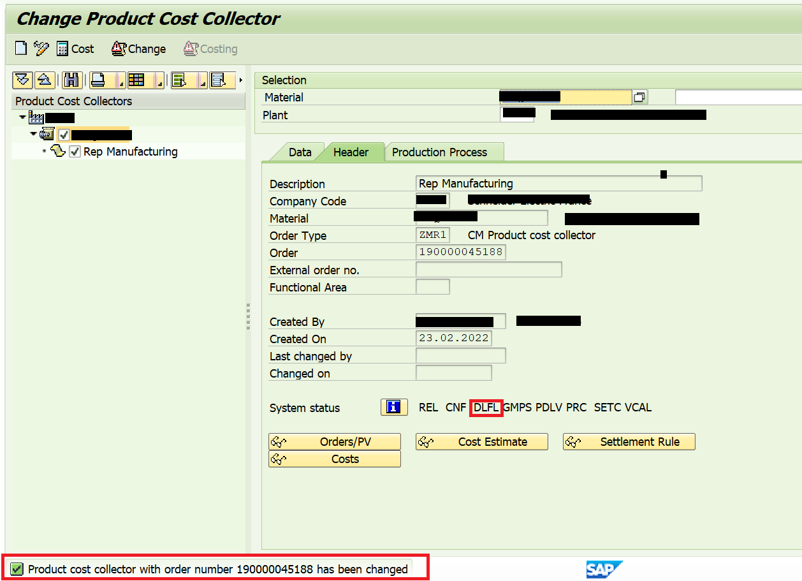
Task: Click the Print icon in tree toolbar
Action: (x=99, y=80)
